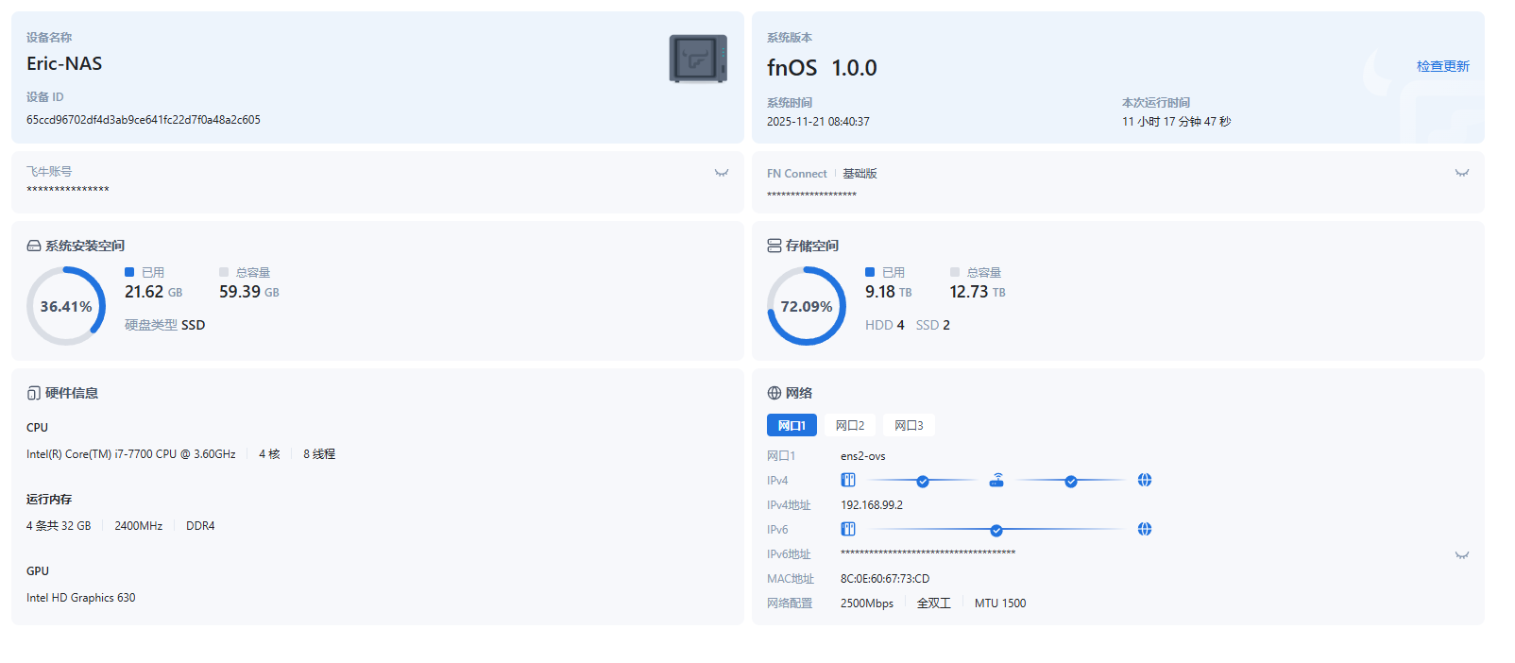This screenshot has height=663, width=1515.
Task: Click the 4 核 core count
Action: (269, 454)
